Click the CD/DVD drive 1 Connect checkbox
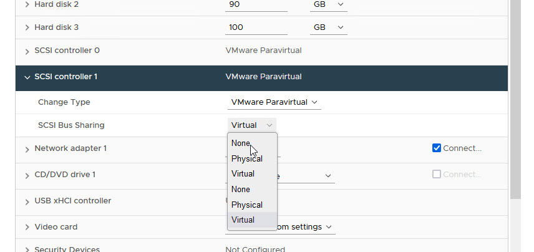This screenshot has width=534, height=252. click(x=437, y=175)
